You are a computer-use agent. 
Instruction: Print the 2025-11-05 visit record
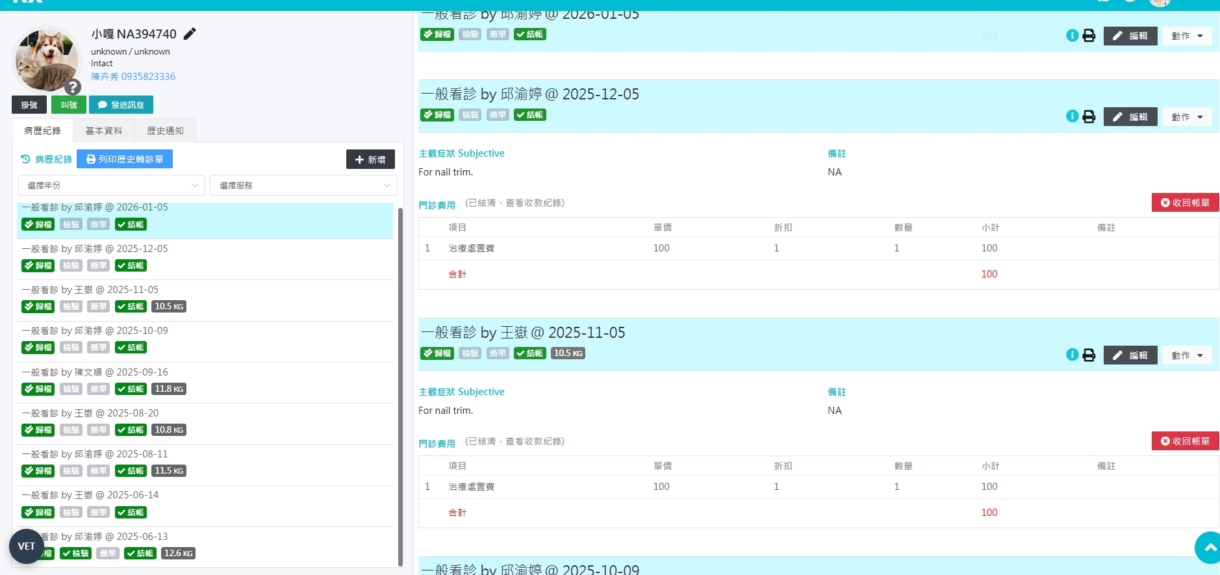pos(1089,355)
